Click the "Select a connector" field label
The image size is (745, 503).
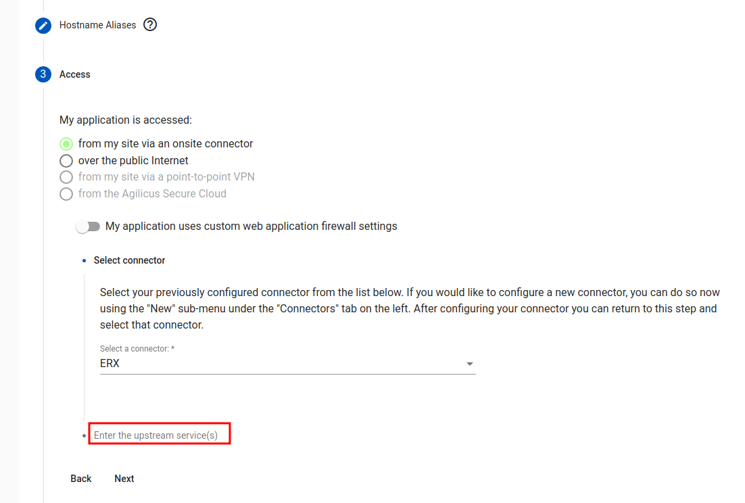(137, 349)
